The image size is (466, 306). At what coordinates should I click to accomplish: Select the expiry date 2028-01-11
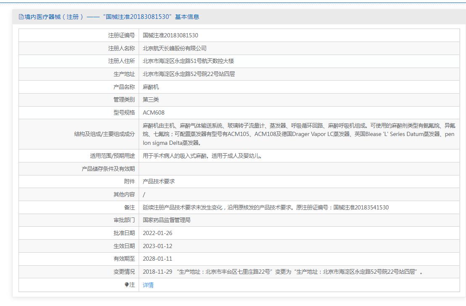point(157,259)
